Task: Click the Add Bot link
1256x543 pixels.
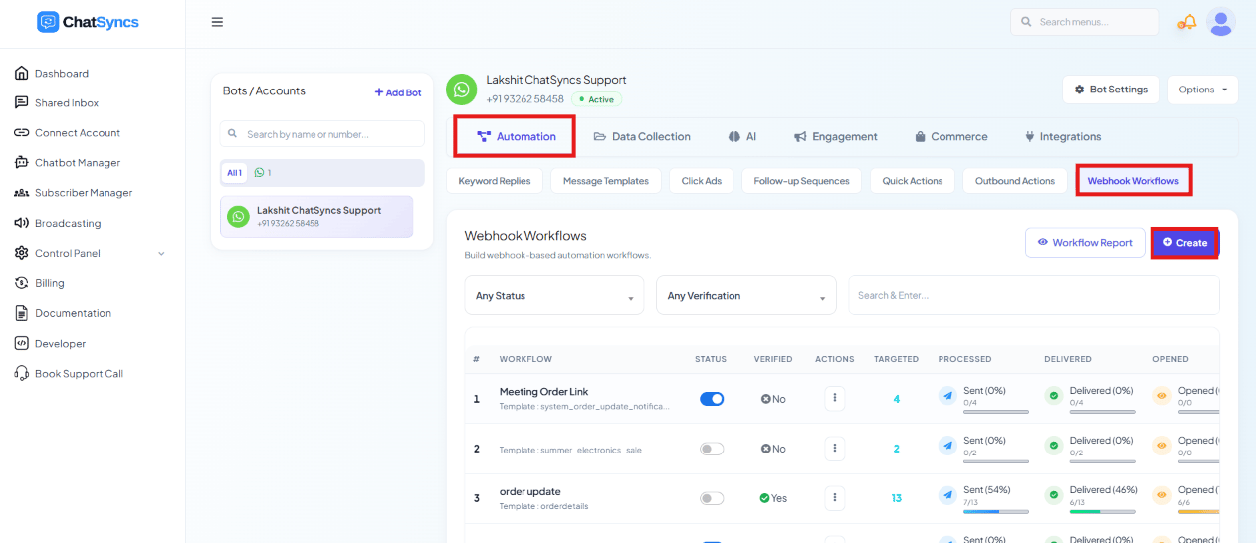Action: 398,92
